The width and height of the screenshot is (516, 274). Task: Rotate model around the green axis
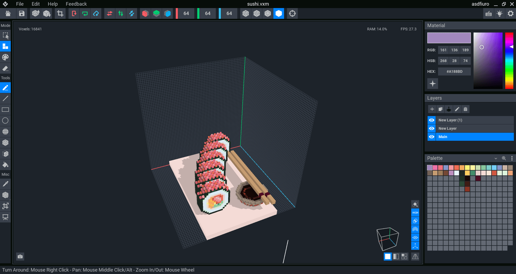pos(85,13)
